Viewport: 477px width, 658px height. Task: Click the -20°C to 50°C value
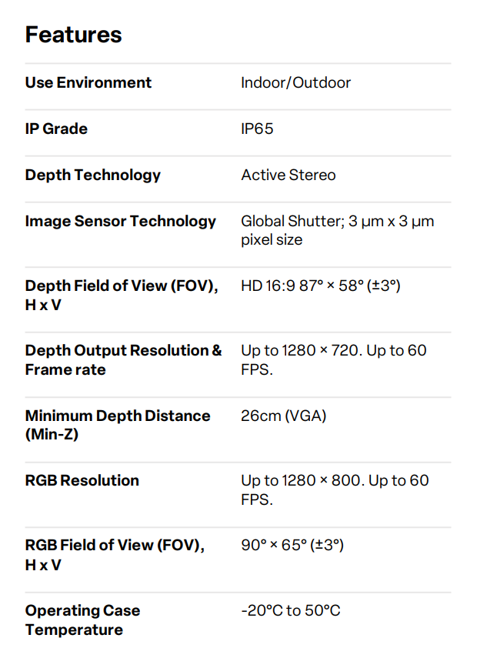pos(291,611)
